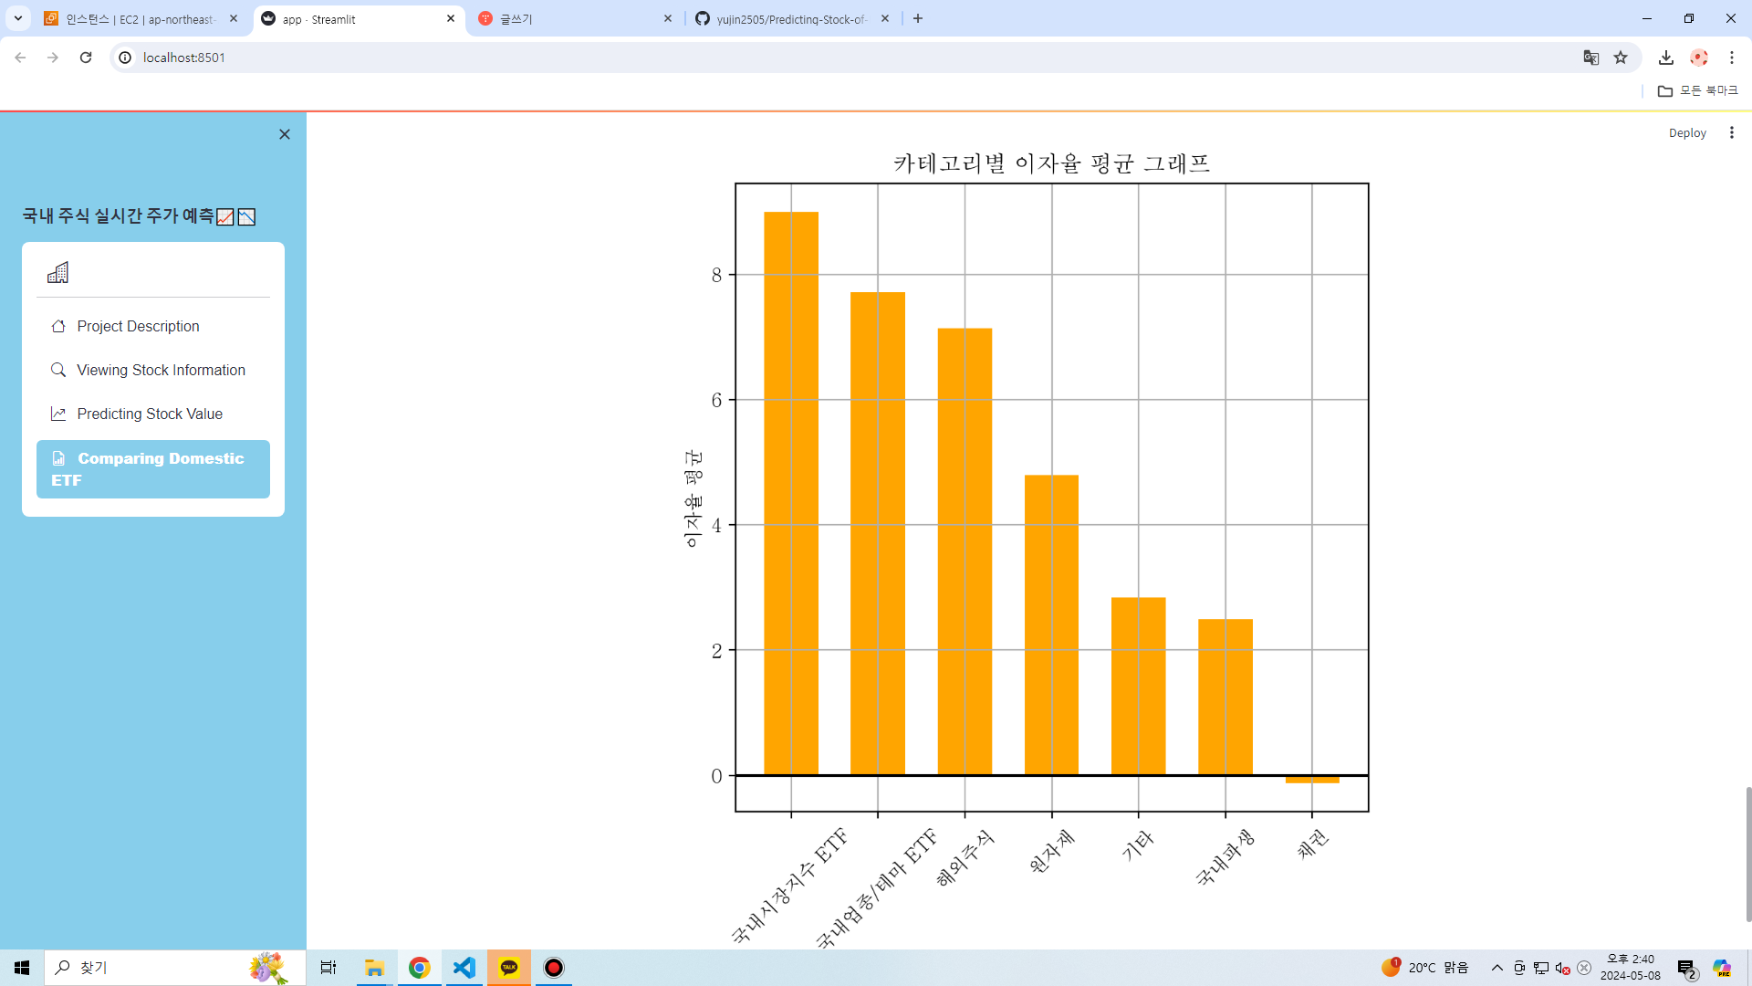Open a new browser tab

click(x=918, y=18)
